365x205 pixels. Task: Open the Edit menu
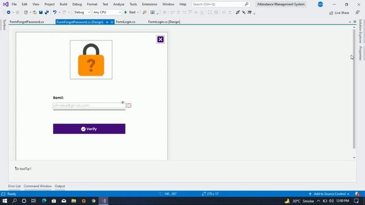click(x=25, y=4)
